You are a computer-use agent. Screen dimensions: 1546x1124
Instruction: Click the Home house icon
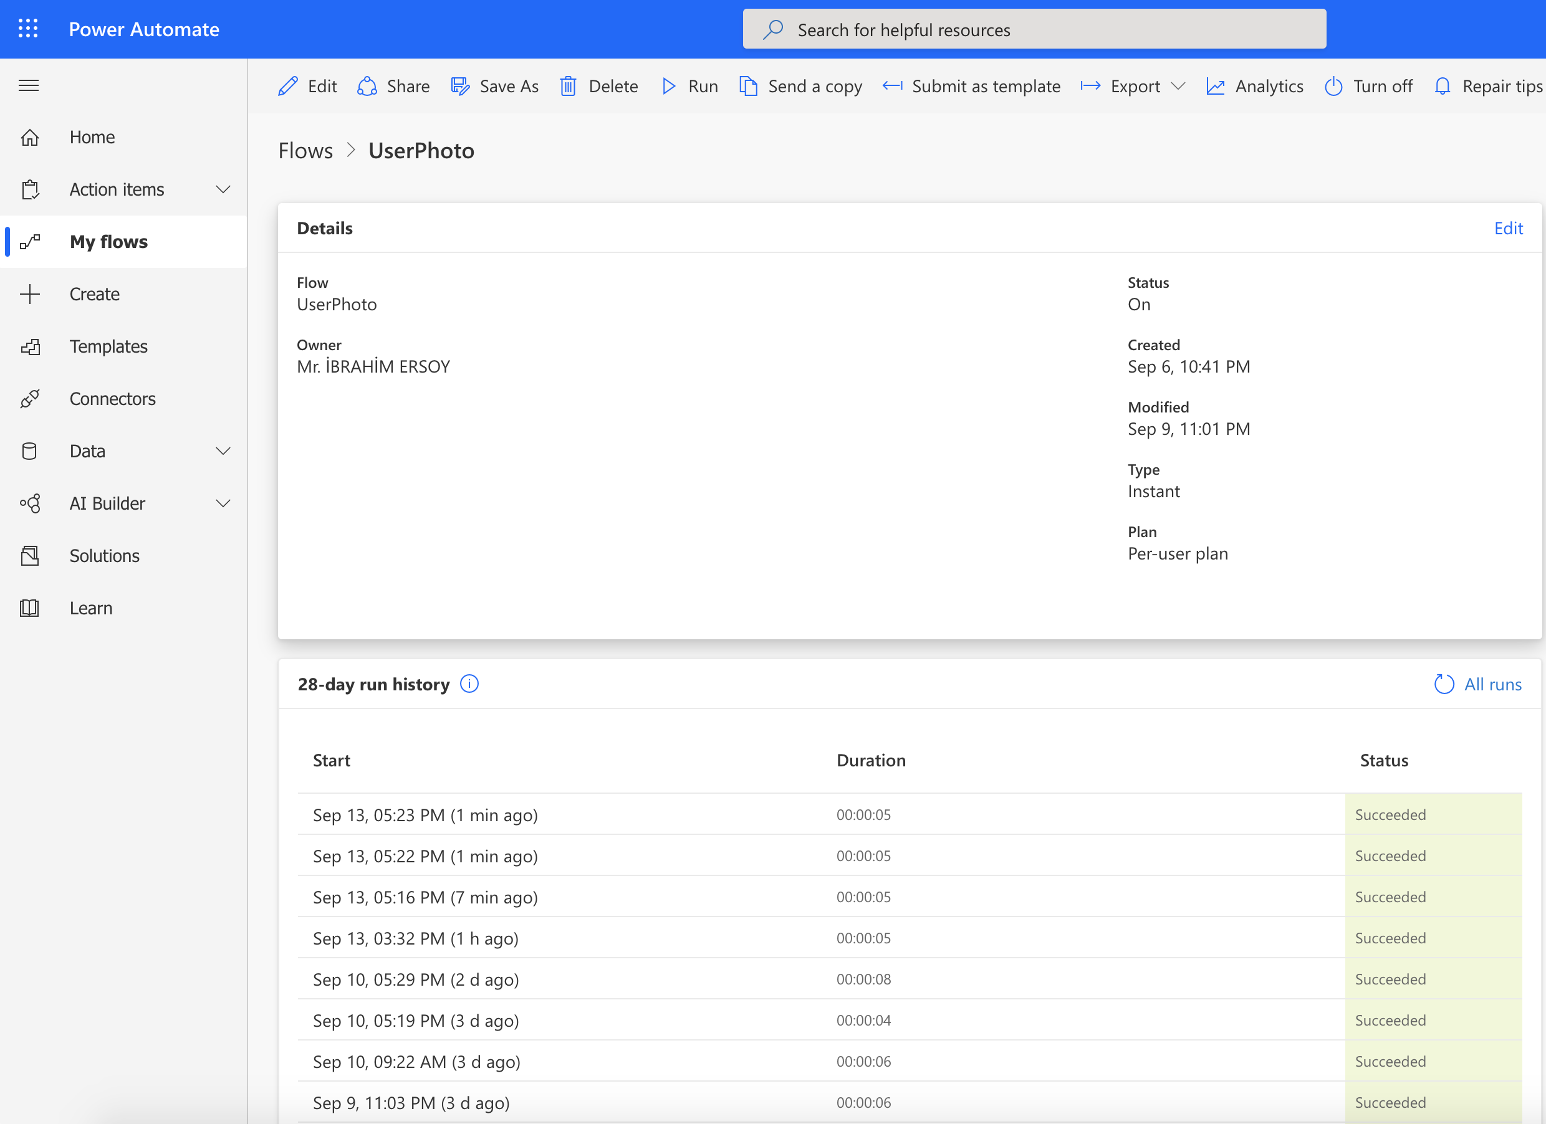click(30, 137)
